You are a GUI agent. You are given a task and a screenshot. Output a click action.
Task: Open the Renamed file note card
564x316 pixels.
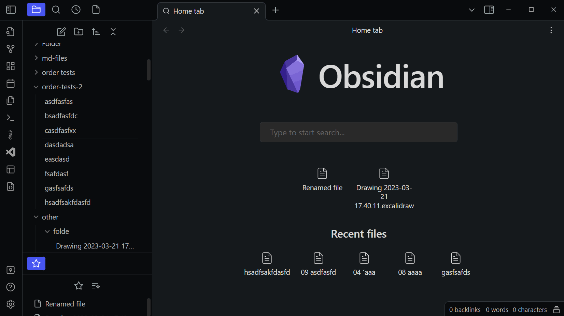coord(322,180)
